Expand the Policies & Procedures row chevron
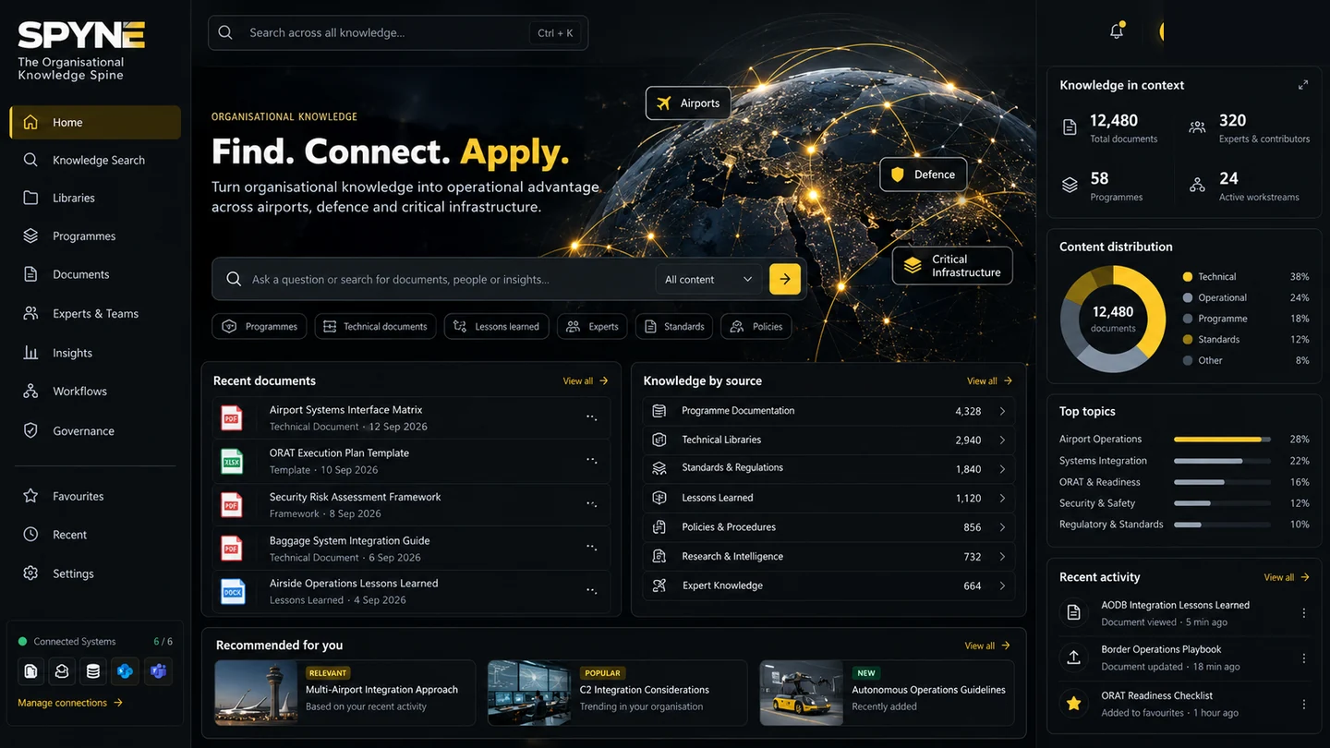1330x748 pixels. coord(1002,527)
